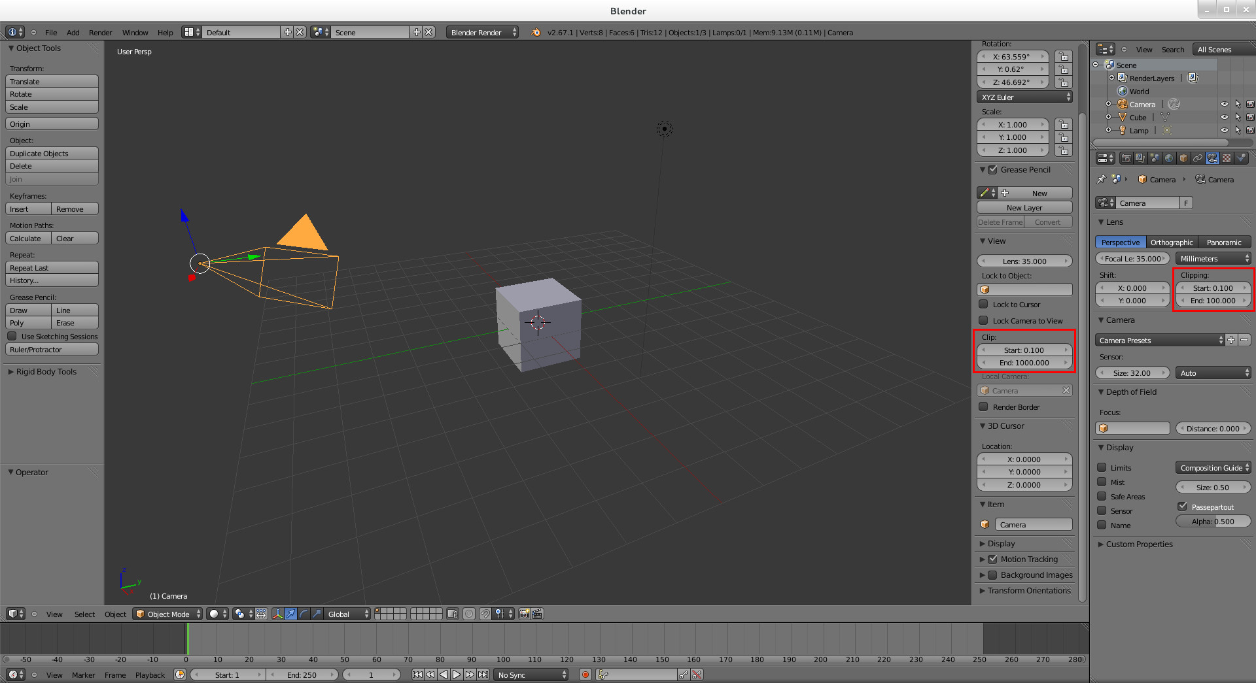
Task: Open the Millimeters lens unit dropdown
Action: [x=1213, y=258]
